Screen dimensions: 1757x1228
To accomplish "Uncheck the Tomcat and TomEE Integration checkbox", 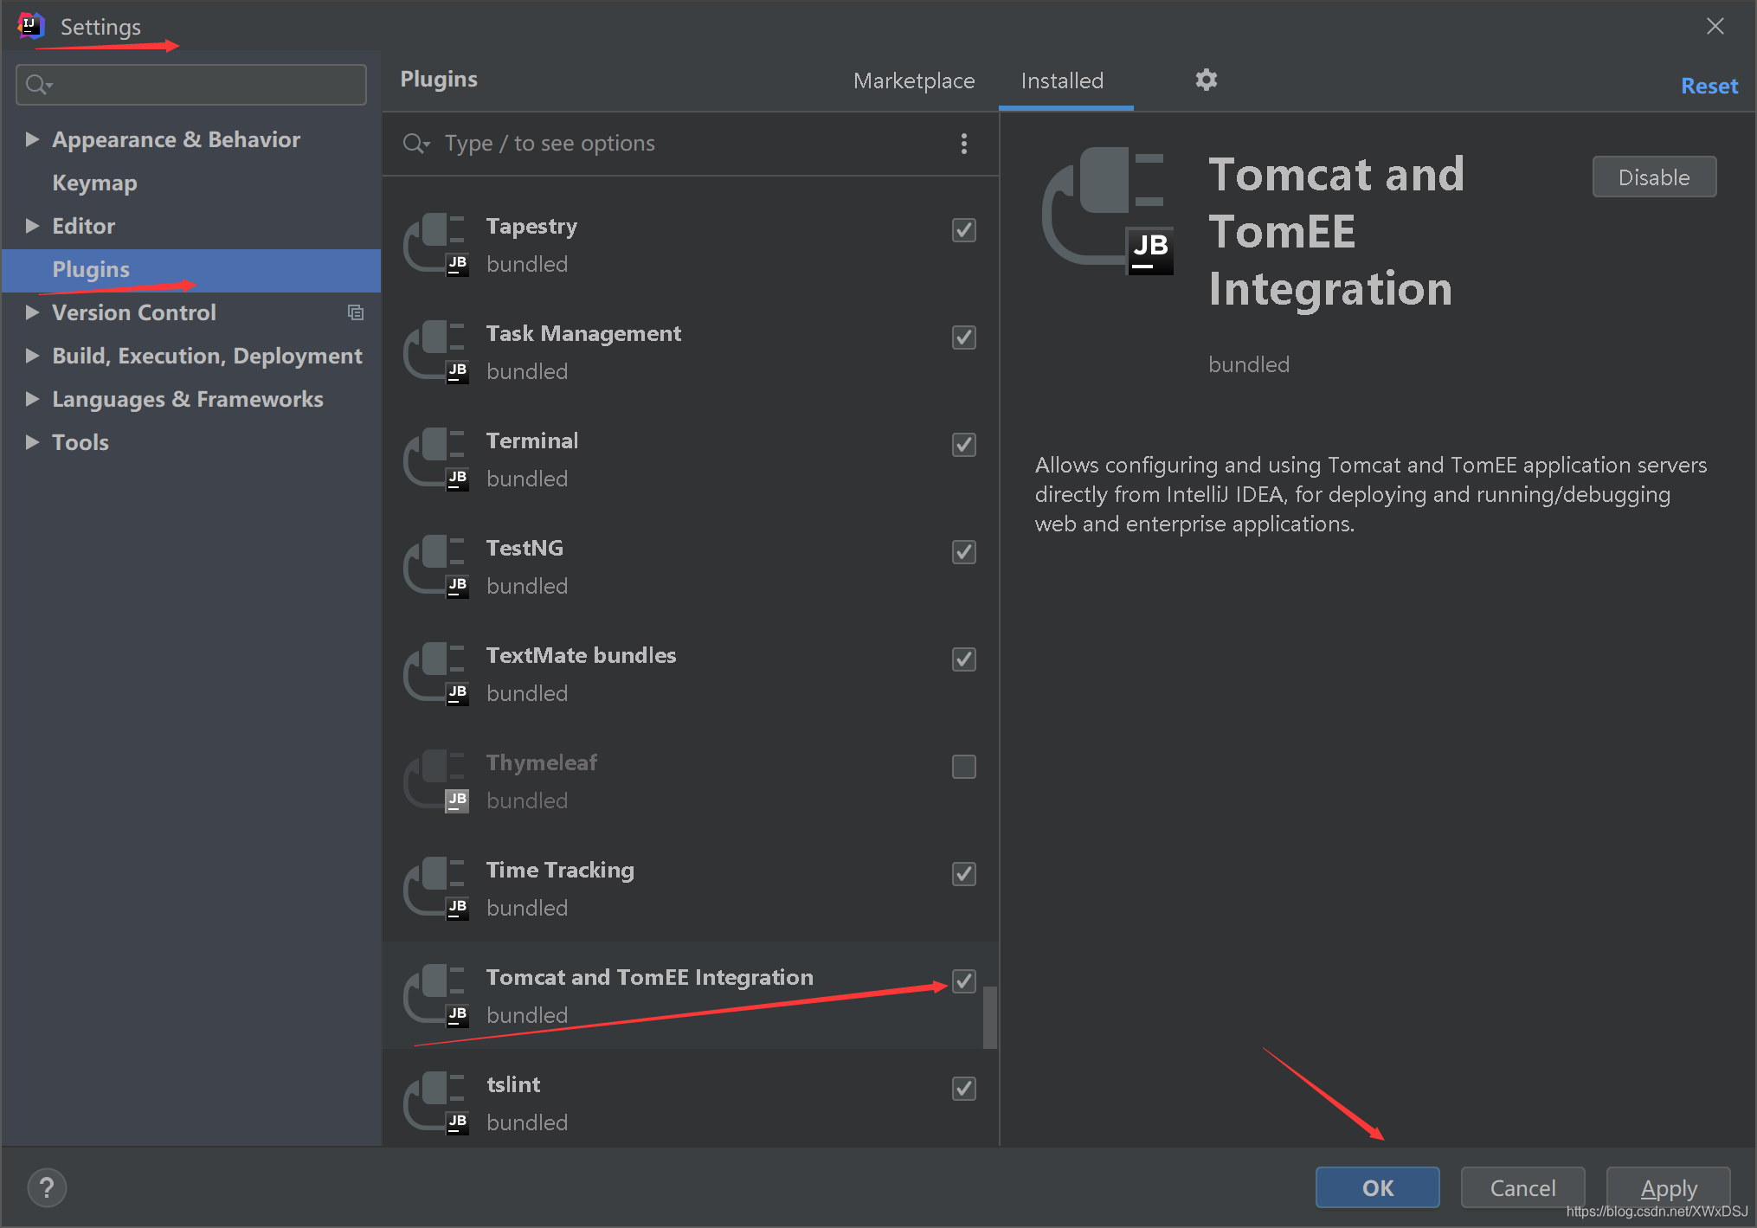I will (x=963, y=981).
